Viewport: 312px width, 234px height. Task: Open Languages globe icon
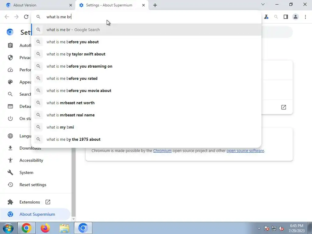pos(10,136)
